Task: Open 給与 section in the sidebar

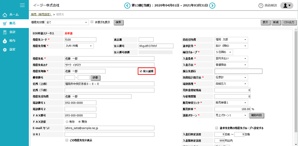Action: tap(12, 41)
